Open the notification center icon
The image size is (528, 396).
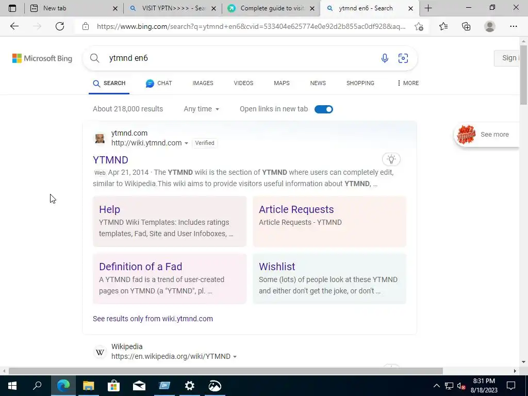click(x=511, y=386)
